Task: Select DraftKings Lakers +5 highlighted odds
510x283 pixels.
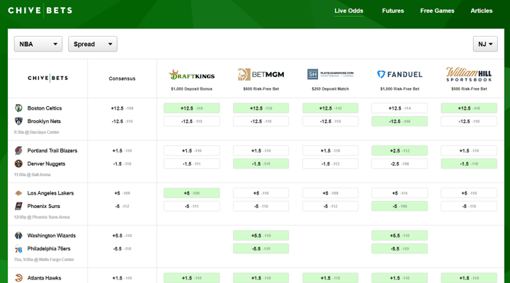Action: pyautogui.click(x=191, y=193)
